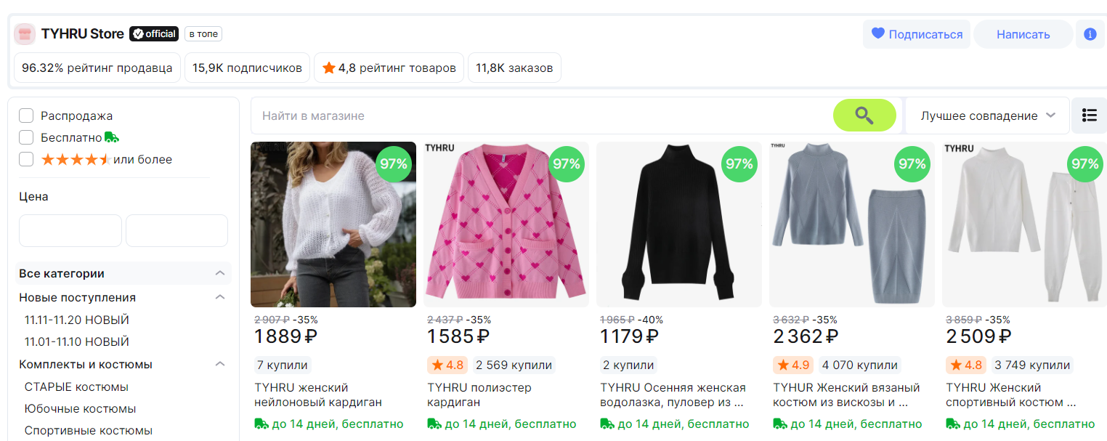Check the Бесплатно delivery filter
The width and height of the screenshot is (1107, 441).
pos(26,137)
